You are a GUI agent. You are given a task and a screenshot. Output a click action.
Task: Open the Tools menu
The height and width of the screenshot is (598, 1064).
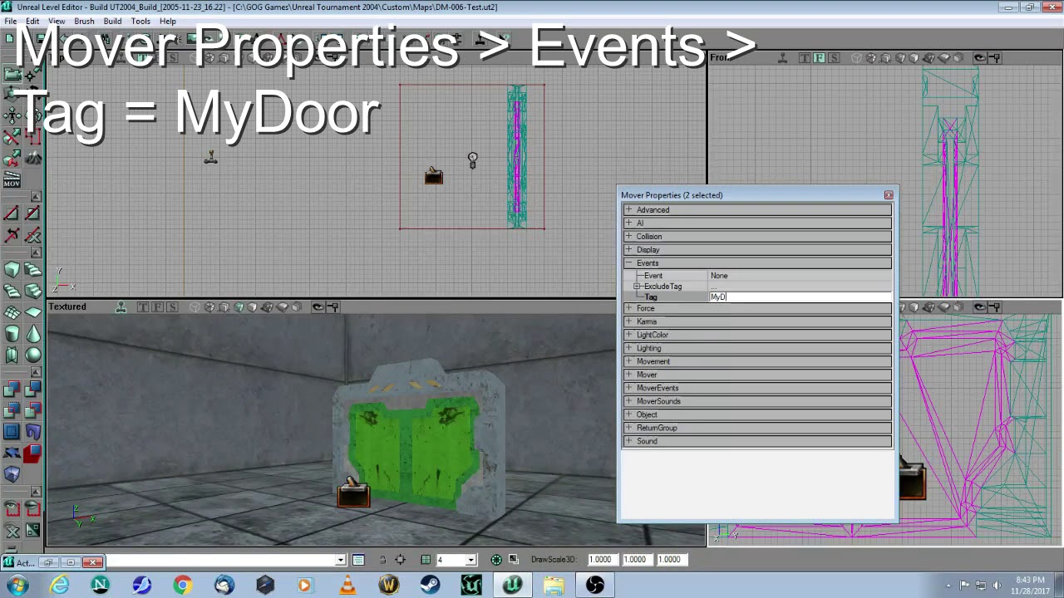tap(140, 21)
